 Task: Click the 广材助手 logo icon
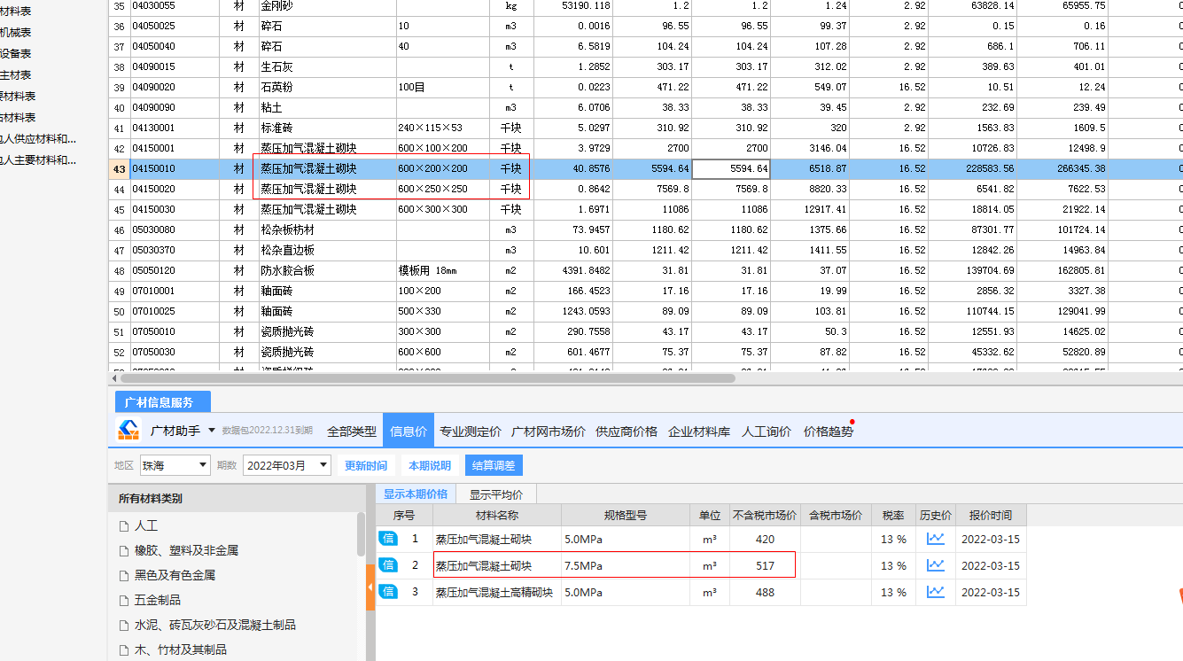[x=129, y=431]
